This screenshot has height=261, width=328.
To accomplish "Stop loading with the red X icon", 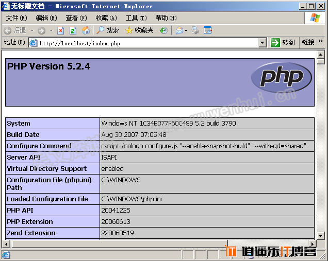I will pyautogui.click(x=60, y=31).
